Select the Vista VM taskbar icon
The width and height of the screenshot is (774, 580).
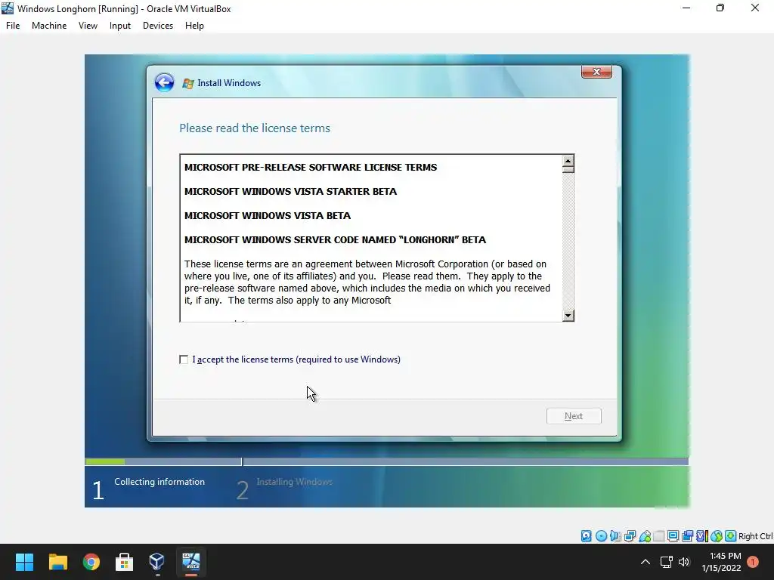coord(191,562)
